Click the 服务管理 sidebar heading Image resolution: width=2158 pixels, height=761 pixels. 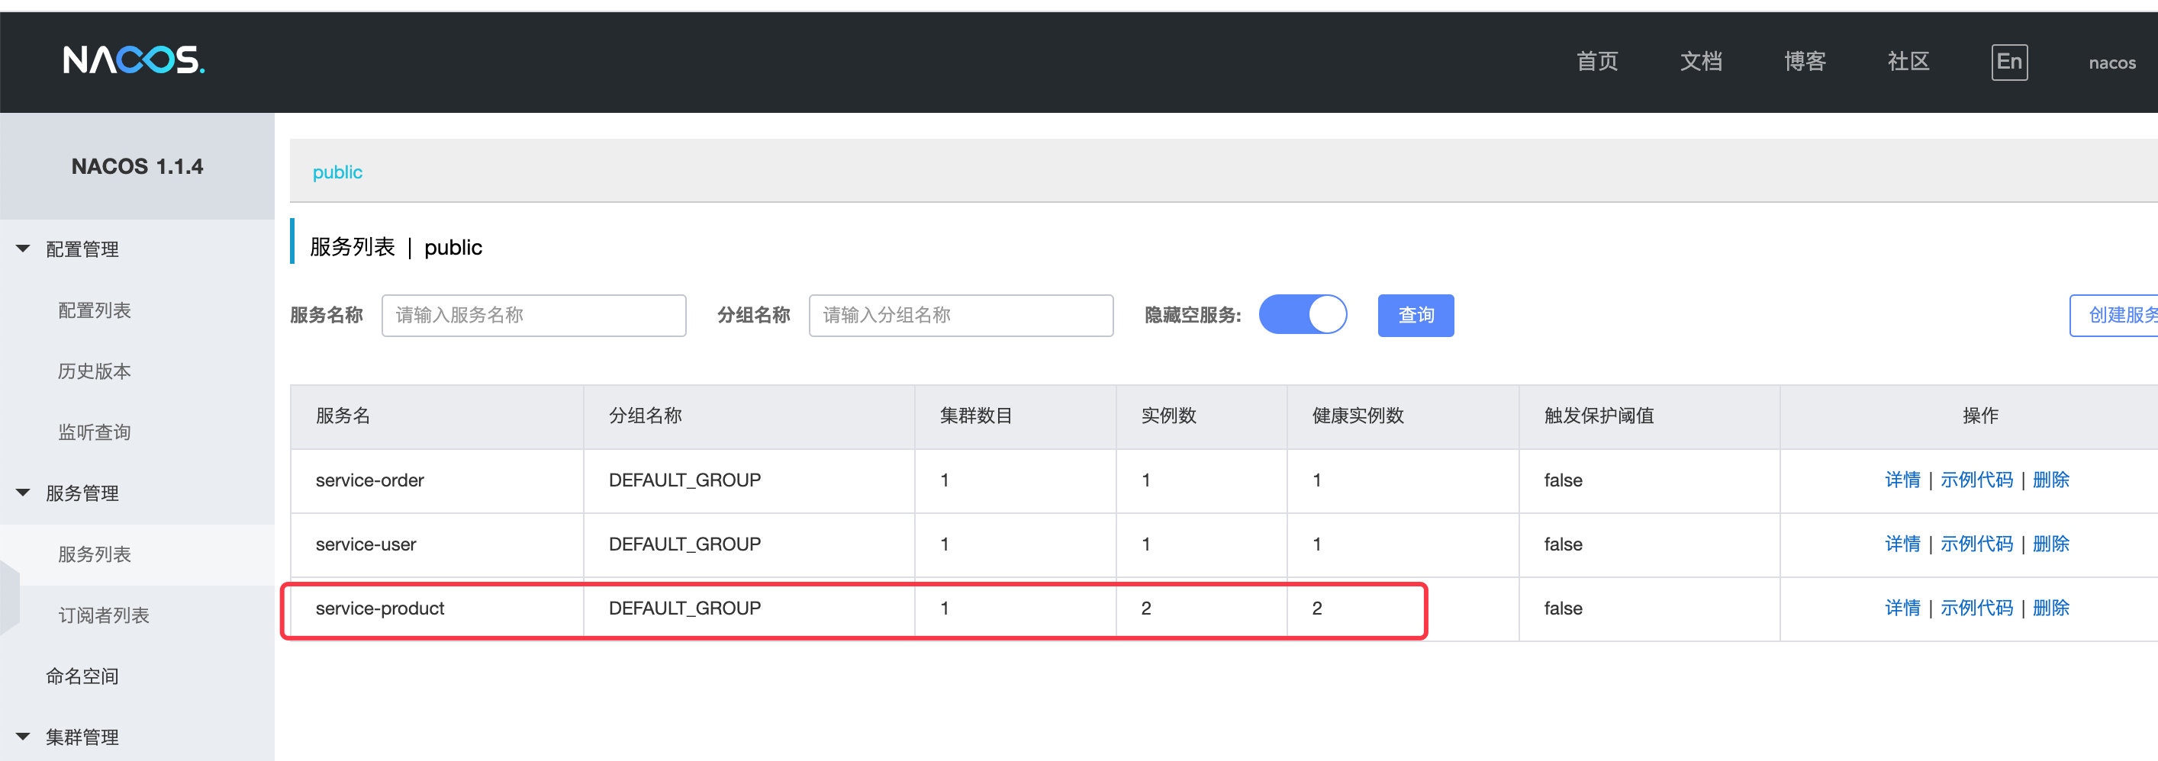[x=82, y=494]
